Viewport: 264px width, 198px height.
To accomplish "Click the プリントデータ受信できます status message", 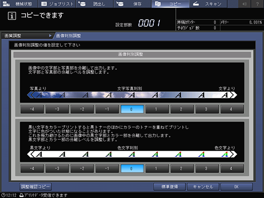I will [x=45, y=195].
